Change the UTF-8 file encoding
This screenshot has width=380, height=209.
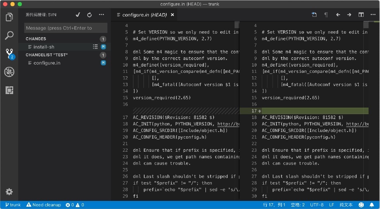point(317,205)
